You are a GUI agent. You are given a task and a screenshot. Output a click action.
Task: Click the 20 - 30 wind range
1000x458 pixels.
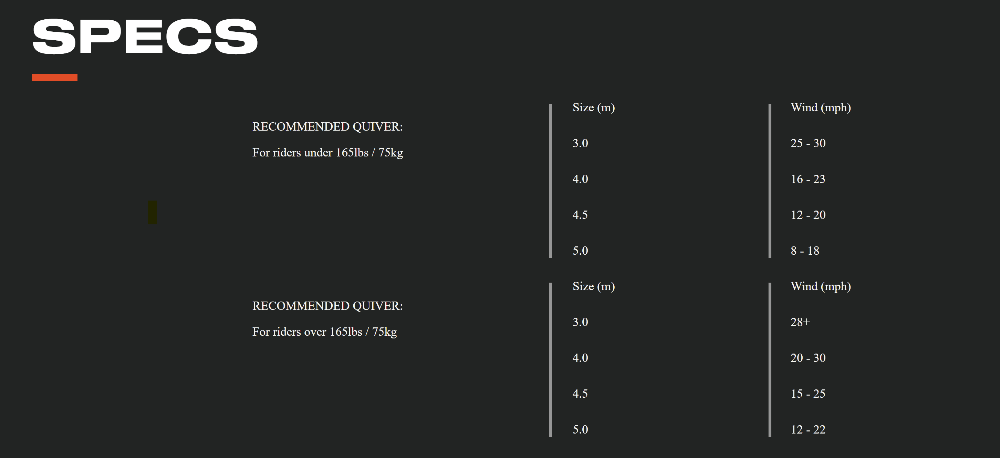coord(808,358)
